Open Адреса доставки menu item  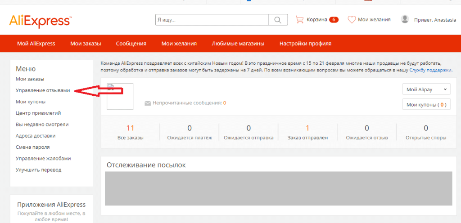[x=36, y=136]
